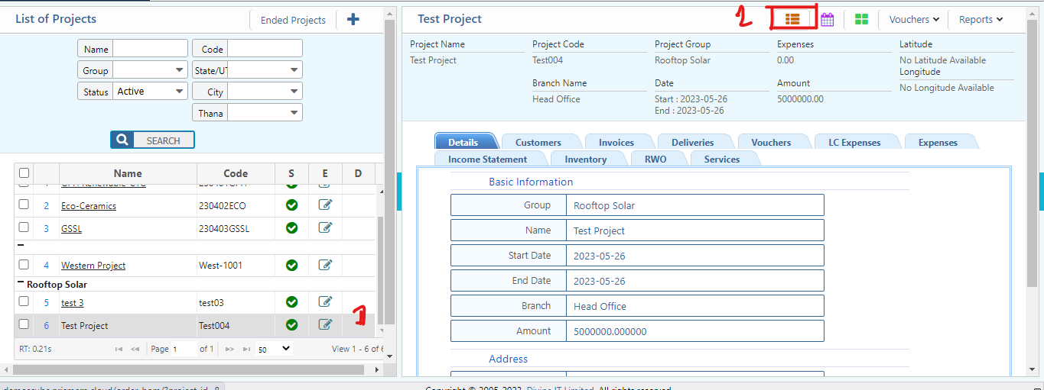Go to first page of grid

119,349
